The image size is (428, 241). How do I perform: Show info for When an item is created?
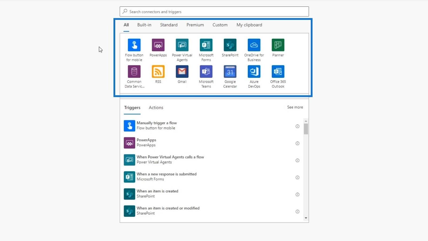point(297,194)
